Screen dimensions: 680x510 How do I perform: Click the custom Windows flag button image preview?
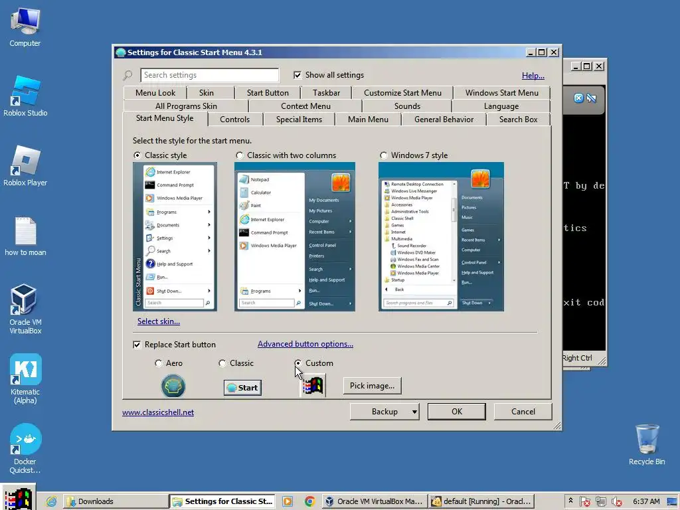[x=313, y=386]
